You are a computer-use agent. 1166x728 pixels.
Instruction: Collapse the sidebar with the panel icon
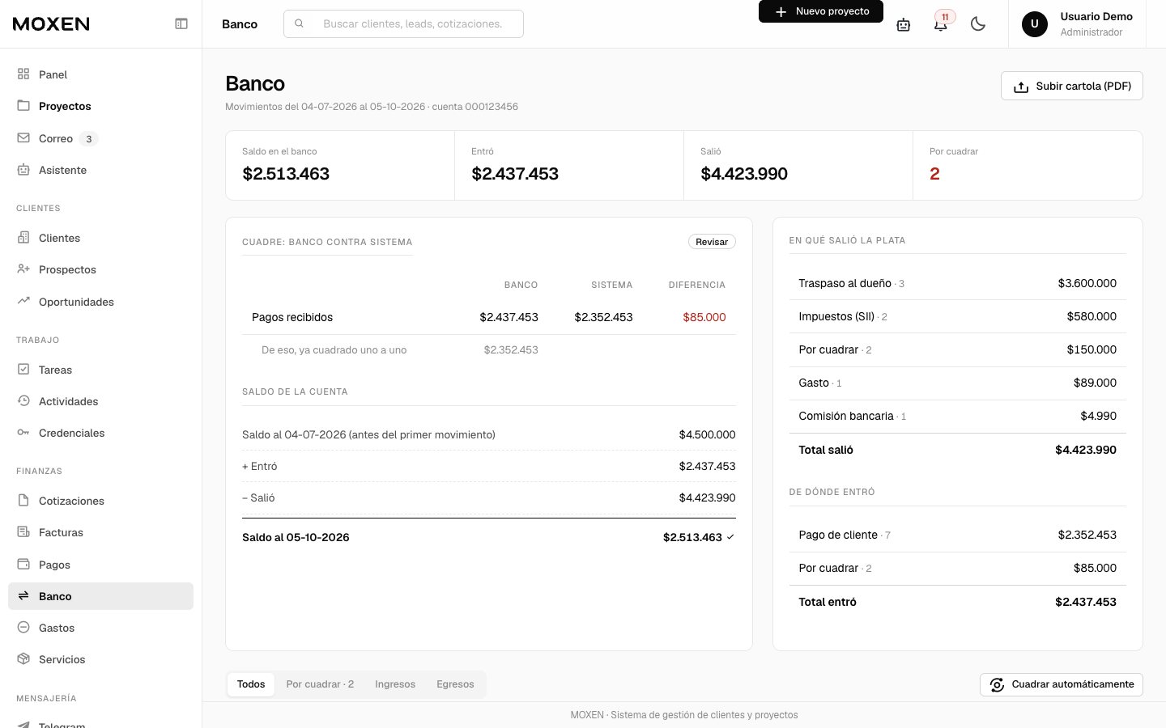tap(181, 23)
